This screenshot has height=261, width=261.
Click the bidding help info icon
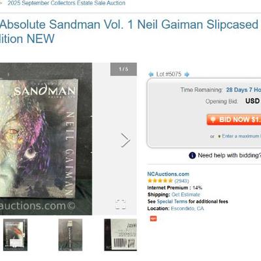click(x=192, y=155)
